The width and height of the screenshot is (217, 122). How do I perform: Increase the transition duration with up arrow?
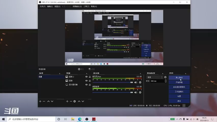(166, 80)
